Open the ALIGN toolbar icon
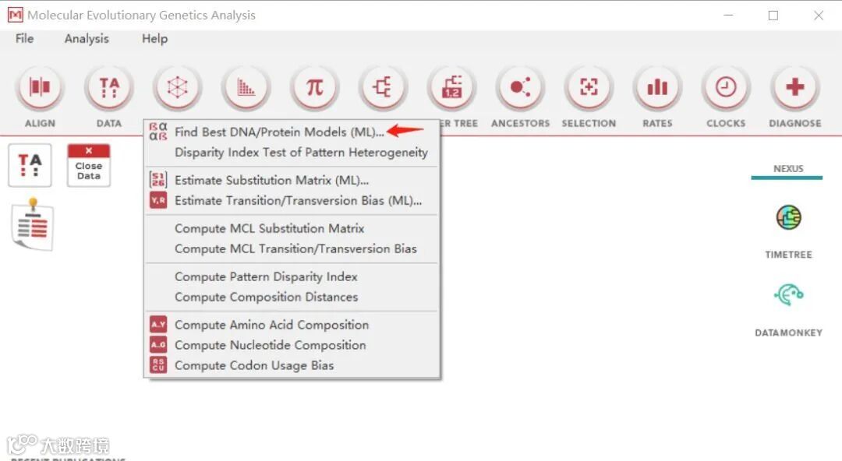 [40, 87]
